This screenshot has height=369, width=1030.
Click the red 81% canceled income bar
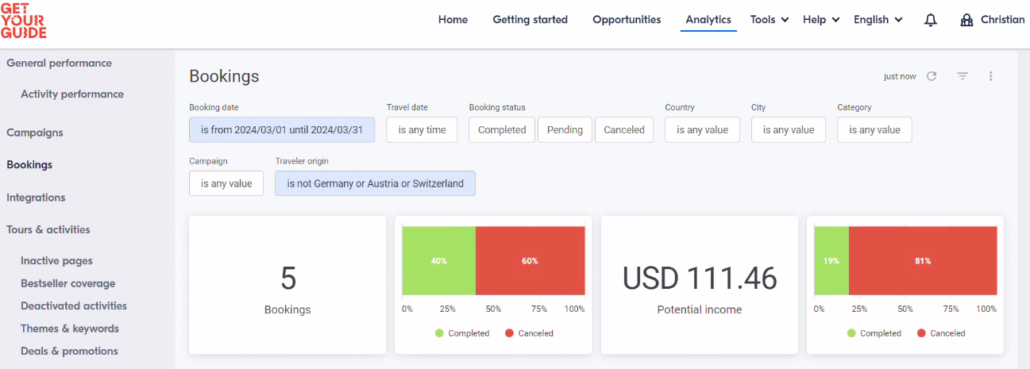(x=923, y=261)
